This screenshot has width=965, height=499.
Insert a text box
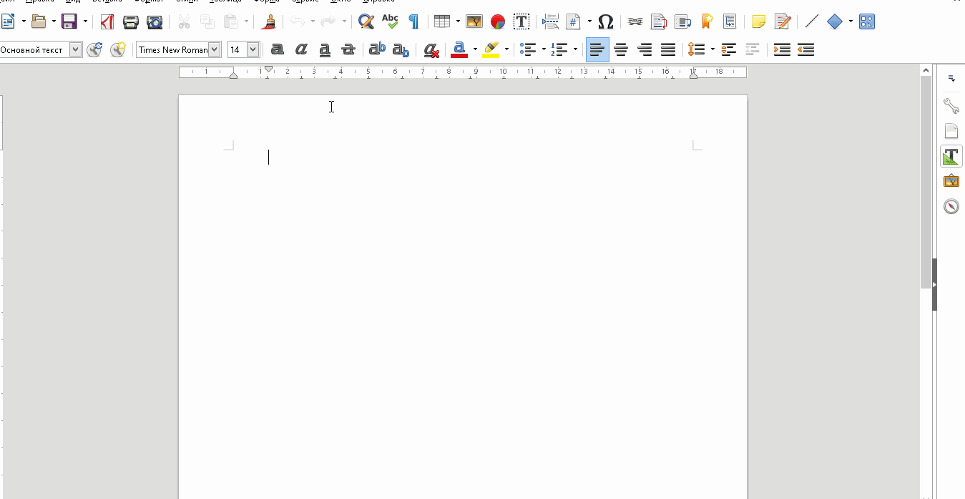click(521, 21)
